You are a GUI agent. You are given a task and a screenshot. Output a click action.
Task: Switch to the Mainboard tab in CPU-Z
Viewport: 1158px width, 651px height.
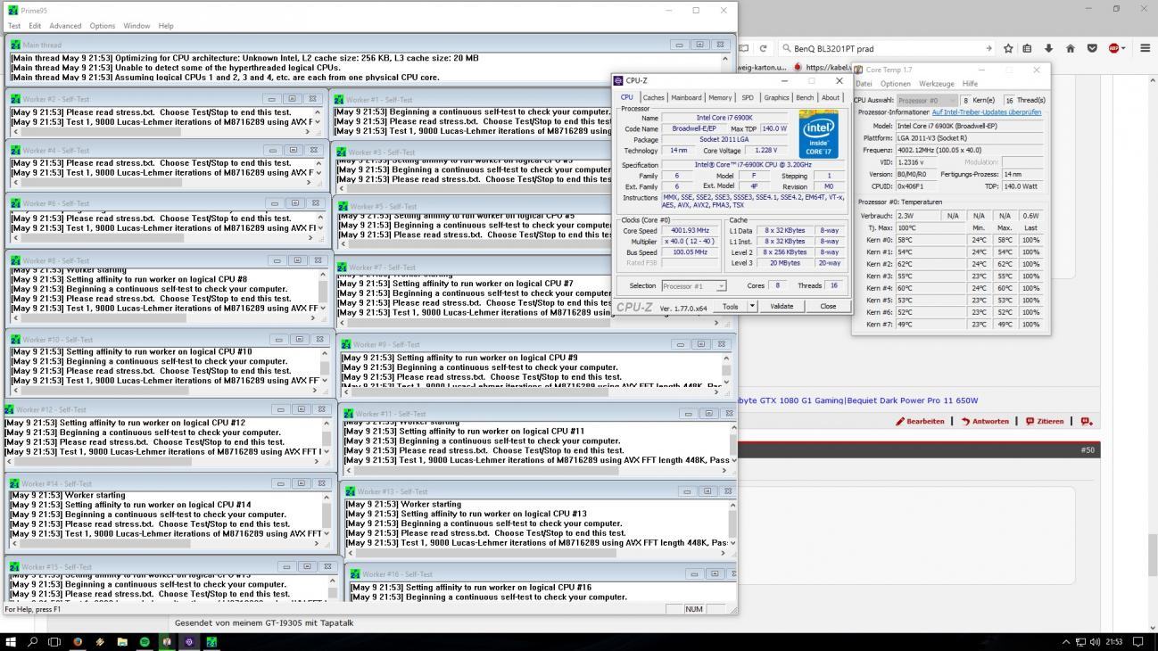point(686,97)
